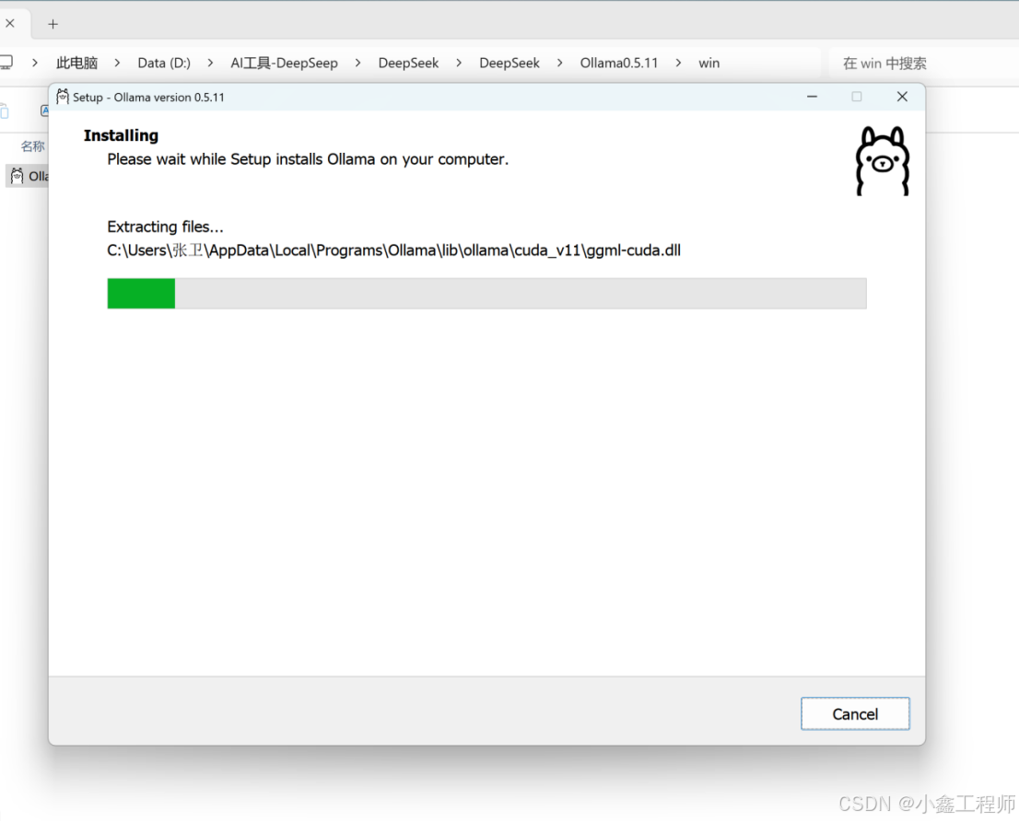
Task: Open 此电脑 in Explorer breadcrumb
Action: click(76, 63)
